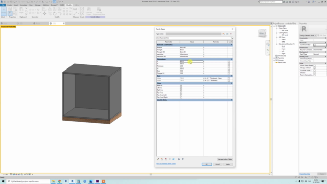Open File Explorer from the taskbar
Screen dimensions: 327x184
point(53,181)
